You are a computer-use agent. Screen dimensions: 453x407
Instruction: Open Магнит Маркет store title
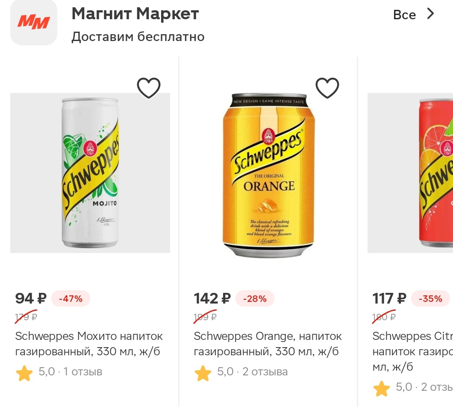coord(135,14)
